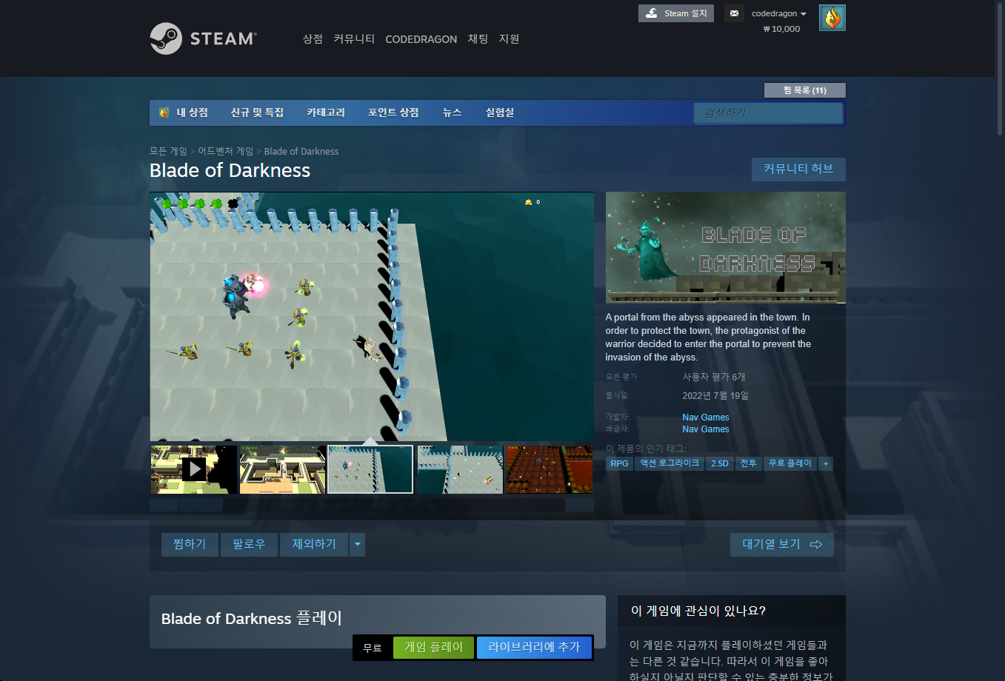Open the 커뮤니티 허브 button
Image resolution: width=1005 pixels, height=681 pixels.
(798, 169)
